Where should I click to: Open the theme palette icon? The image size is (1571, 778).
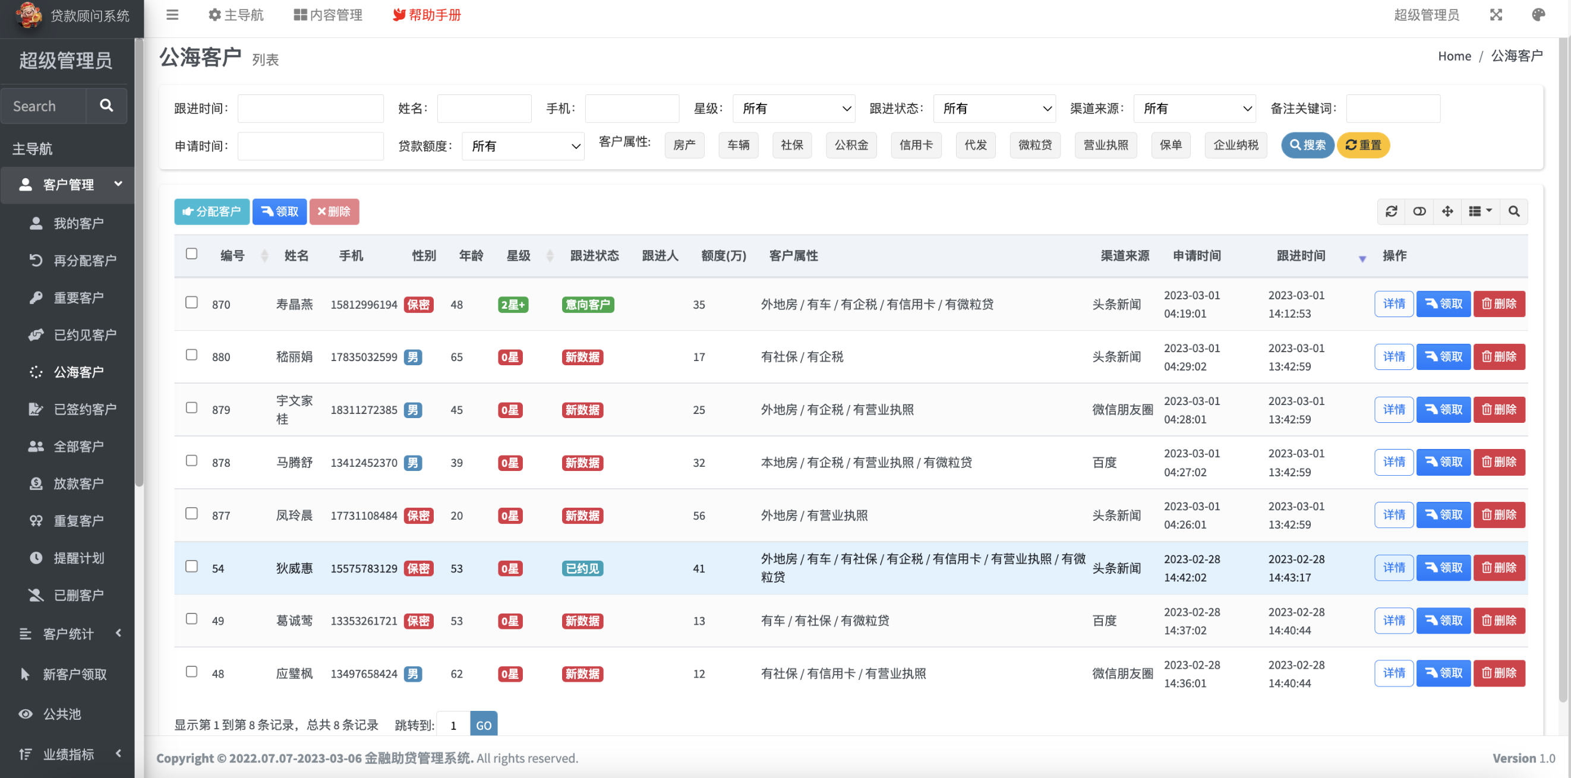click(x=1538, y=15)
